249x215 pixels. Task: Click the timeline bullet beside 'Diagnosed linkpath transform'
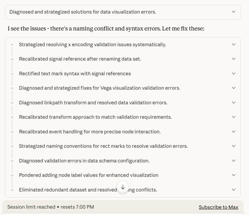pyautogui.click(x=12, y=103)
